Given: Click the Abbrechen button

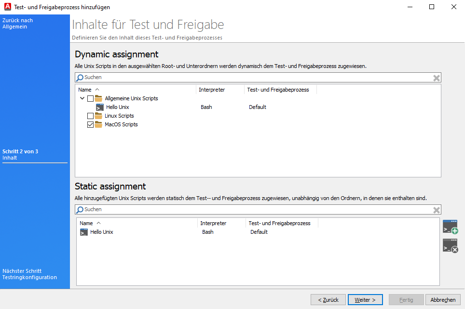Looking at the screenshot, I should (x=443, y=299).
